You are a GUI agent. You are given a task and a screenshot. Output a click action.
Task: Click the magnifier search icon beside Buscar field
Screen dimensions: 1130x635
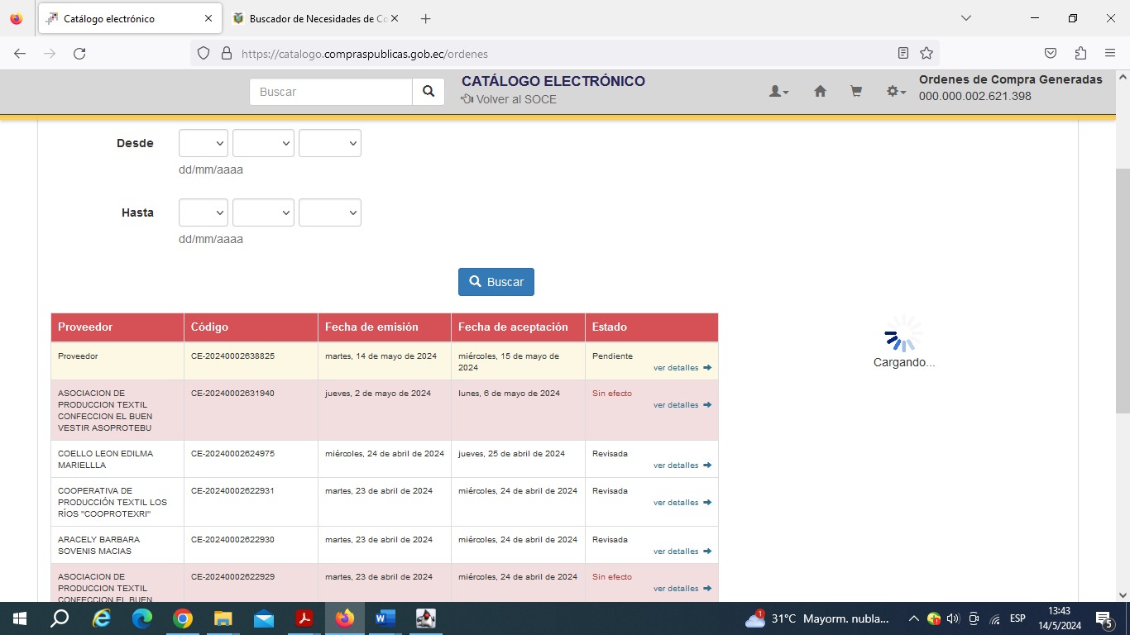coord(428,92)
